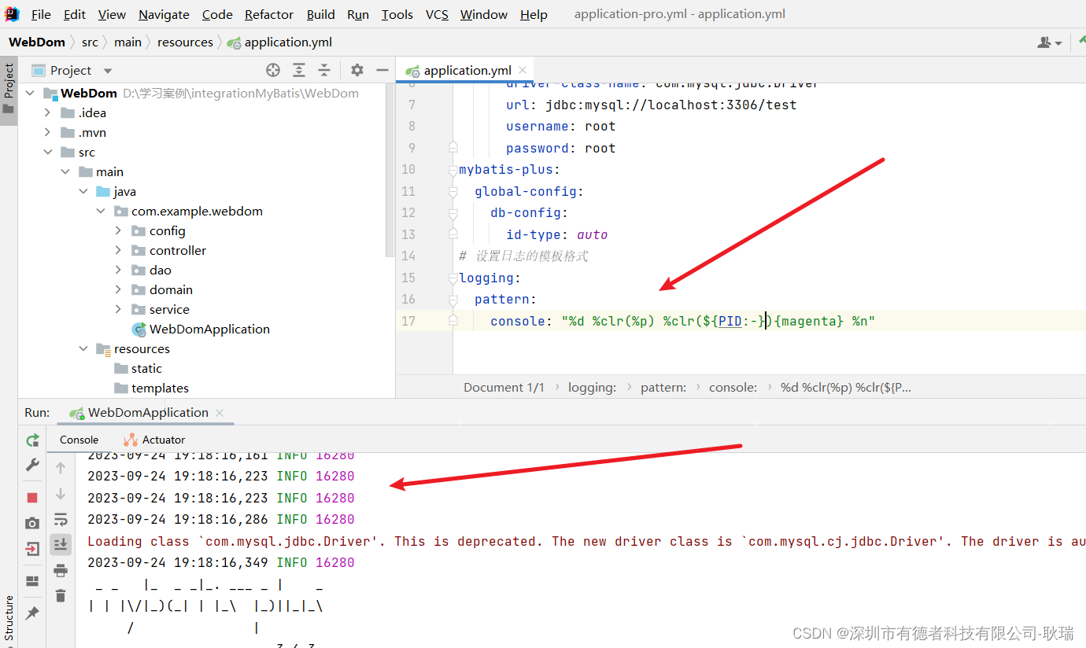Viewport: 1086px width, 648px height.
Task: Collapse the java folder chevron
Action: (83, 191)
